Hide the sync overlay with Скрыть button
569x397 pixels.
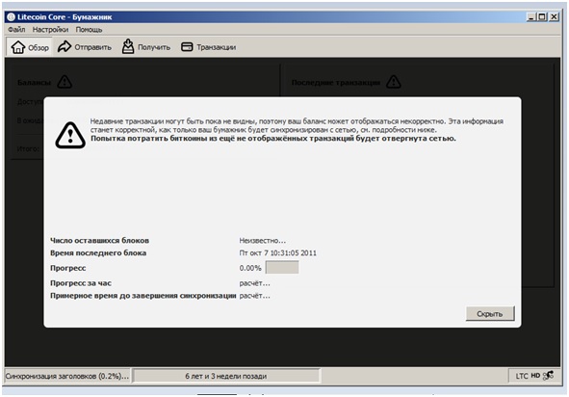tap(490, 313)
